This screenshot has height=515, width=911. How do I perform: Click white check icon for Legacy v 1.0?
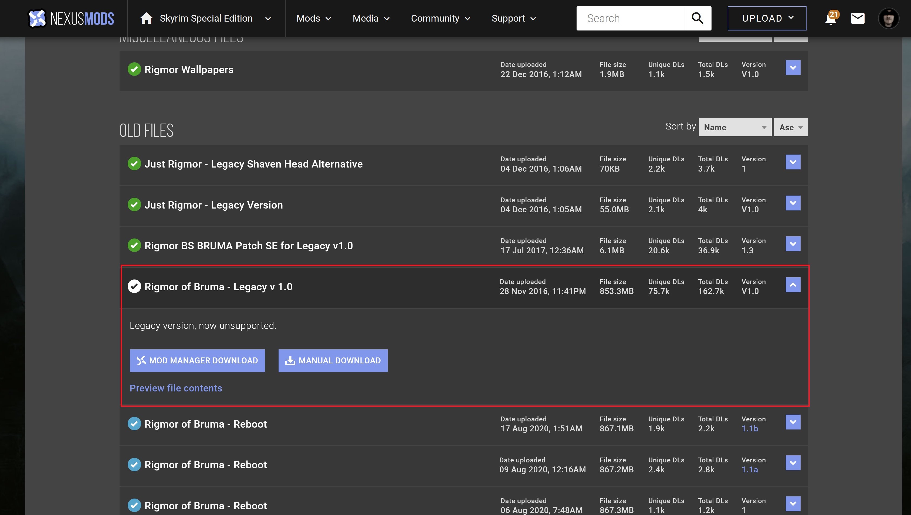tap(134, 287)
